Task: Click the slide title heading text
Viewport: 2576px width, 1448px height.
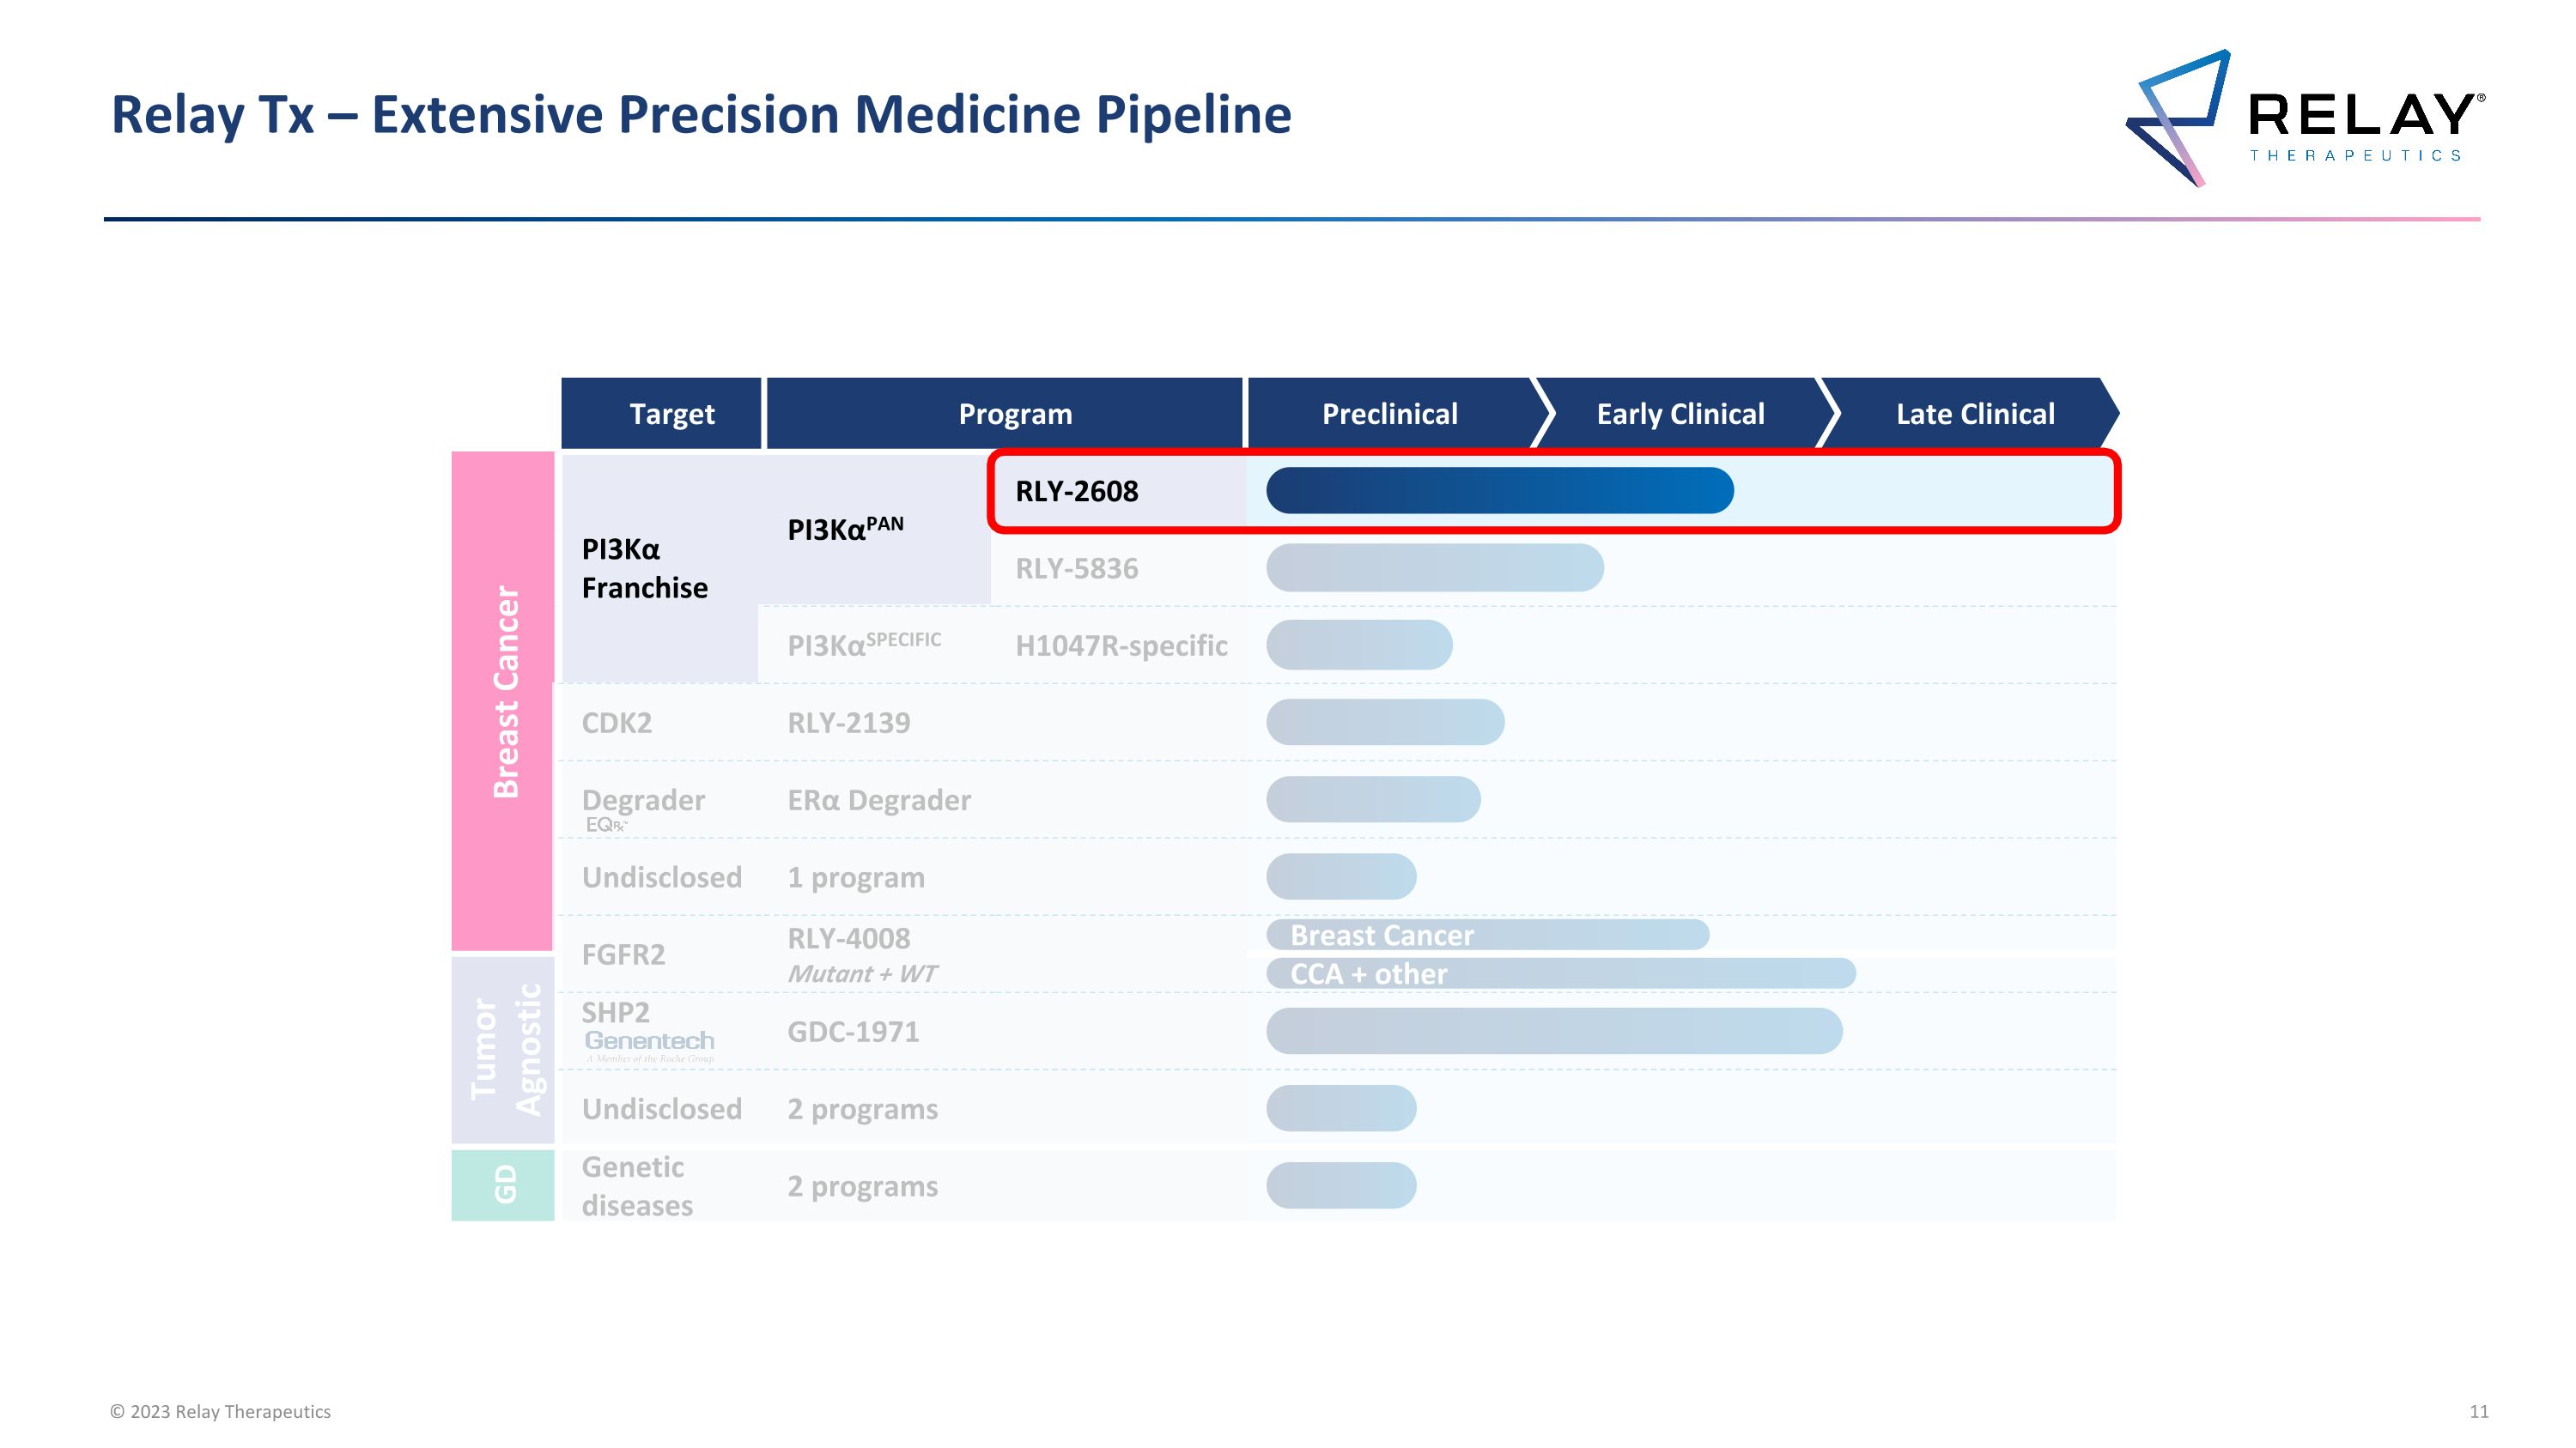Action: click(x=700, y=114)
